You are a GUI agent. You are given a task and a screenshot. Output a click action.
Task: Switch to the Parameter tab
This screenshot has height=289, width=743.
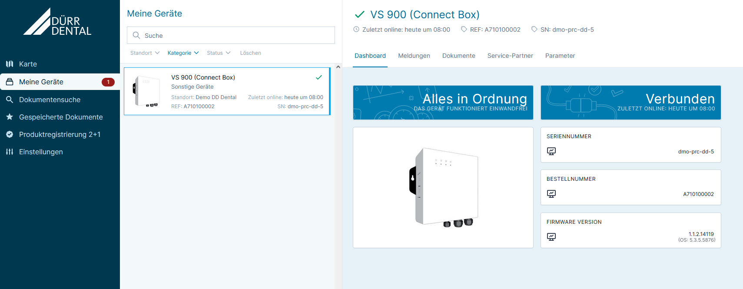pyautogui.click(x=560, y=56)
